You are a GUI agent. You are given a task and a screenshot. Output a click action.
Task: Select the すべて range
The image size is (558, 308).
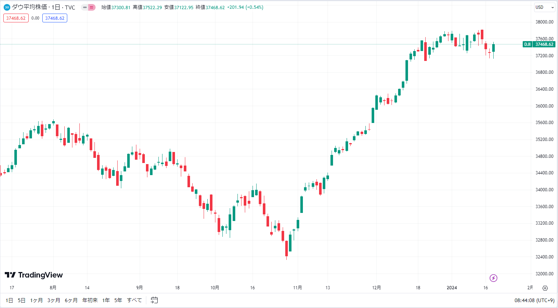(135, 300)
